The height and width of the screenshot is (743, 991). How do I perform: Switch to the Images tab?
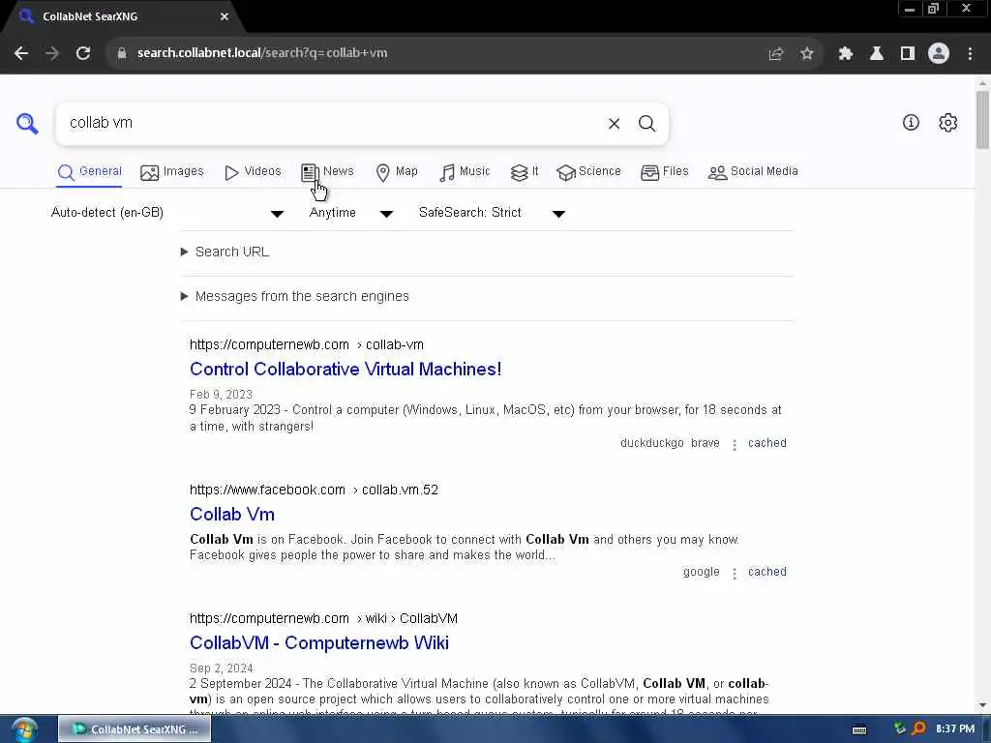click(x=172, y=172)
